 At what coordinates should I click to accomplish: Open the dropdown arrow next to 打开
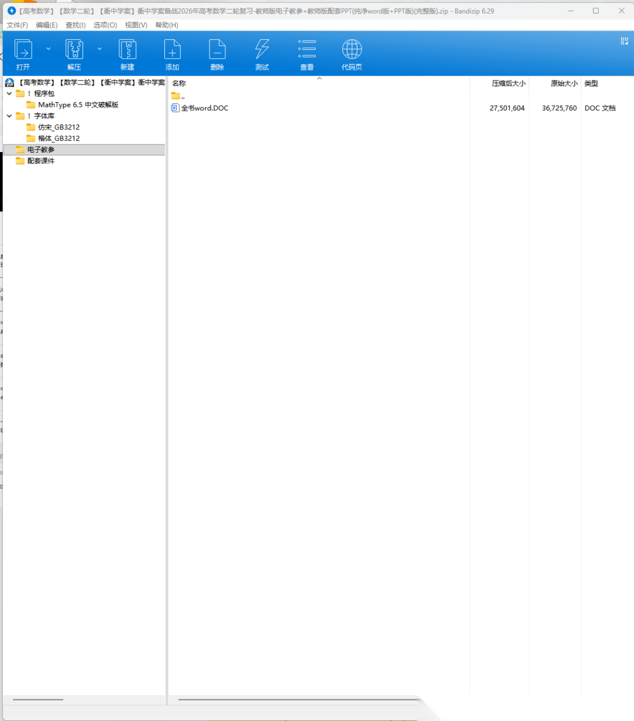click(x=48, y=49)
